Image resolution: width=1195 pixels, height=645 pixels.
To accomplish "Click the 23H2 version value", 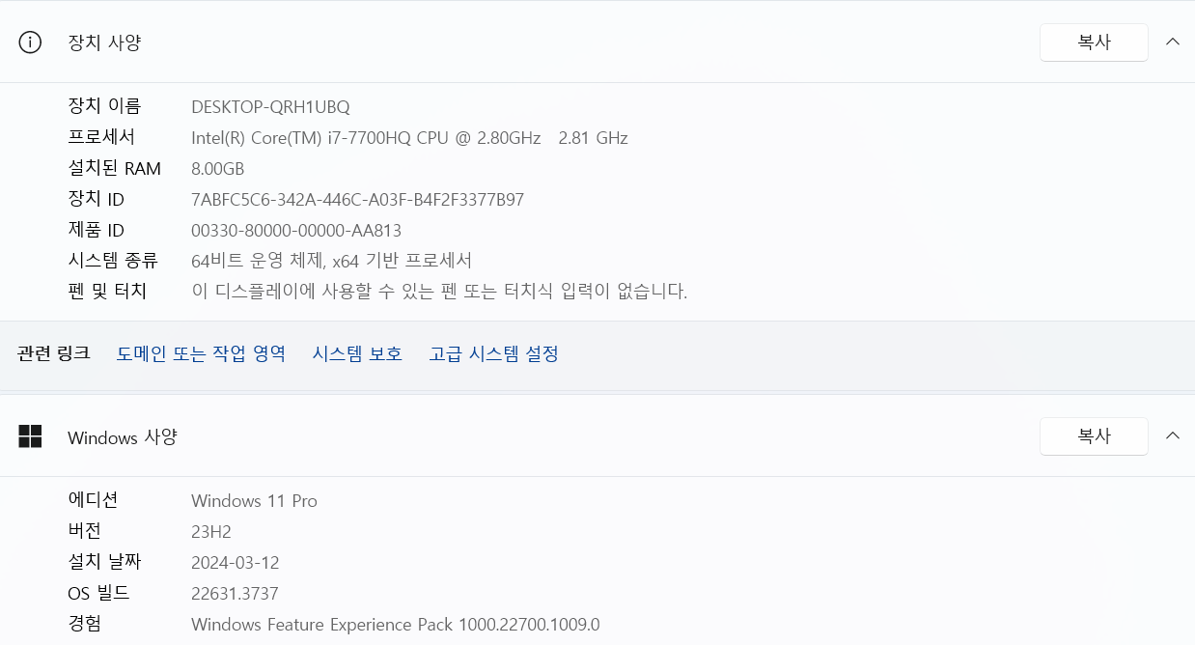I will 211,532.
